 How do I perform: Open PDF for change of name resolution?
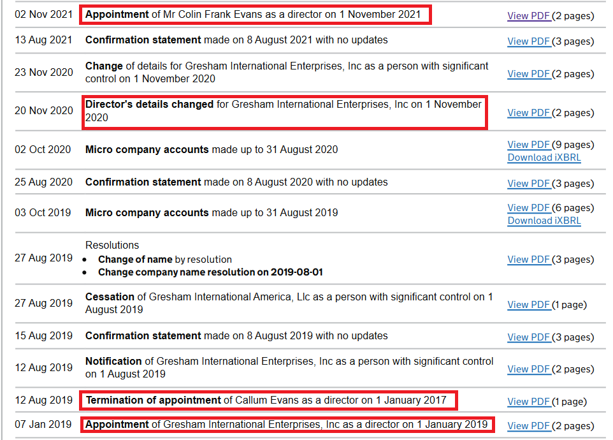click(529, 260)
